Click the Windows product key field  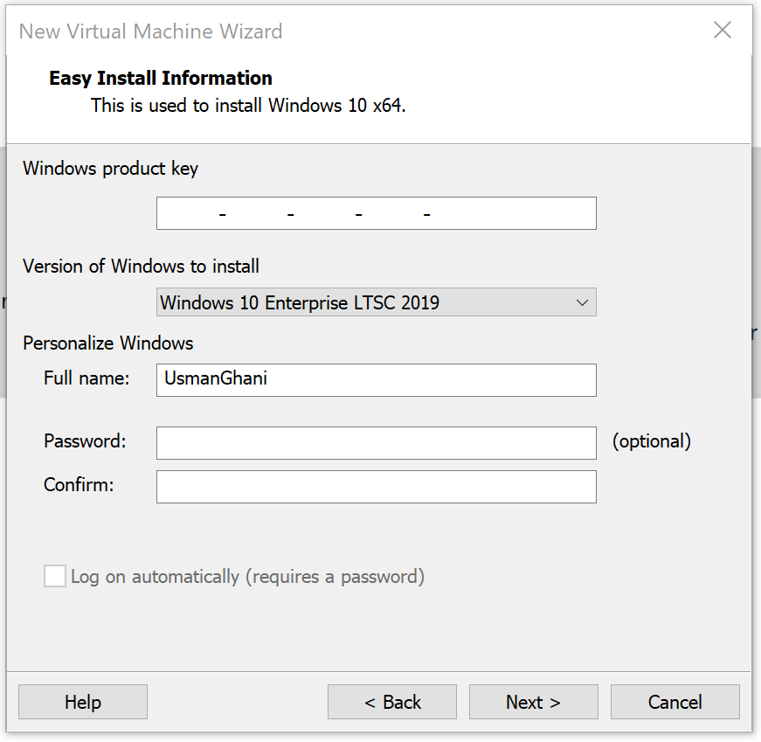(x=376, y=213)
